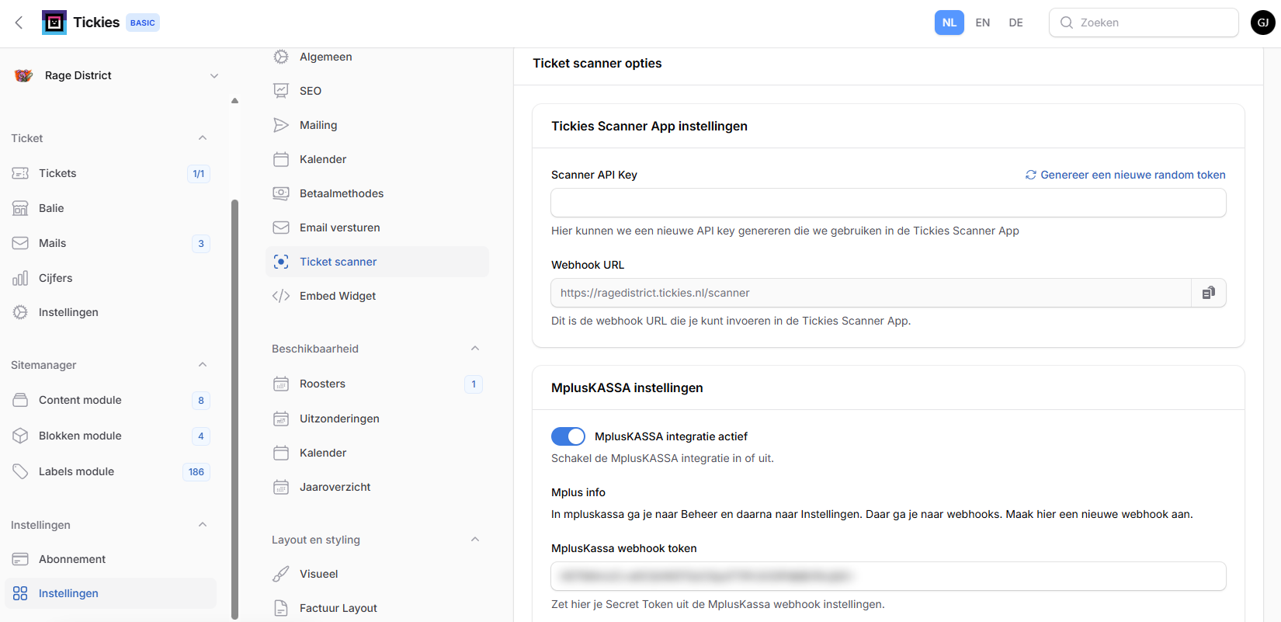Open Ticket scanner settings page
1281x622 pixels.
377,262
